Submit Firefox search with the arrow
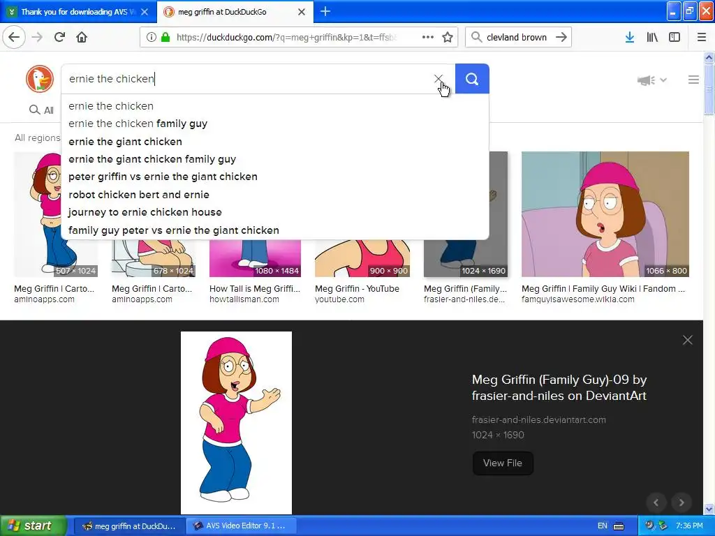The width and height of the screenshot is (715, 536). (561, 37)
